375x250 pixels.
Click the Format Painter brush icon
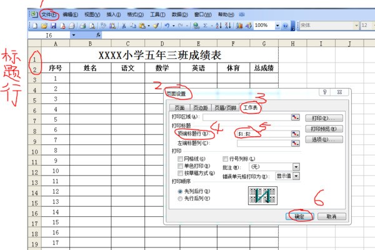point(156,26)
